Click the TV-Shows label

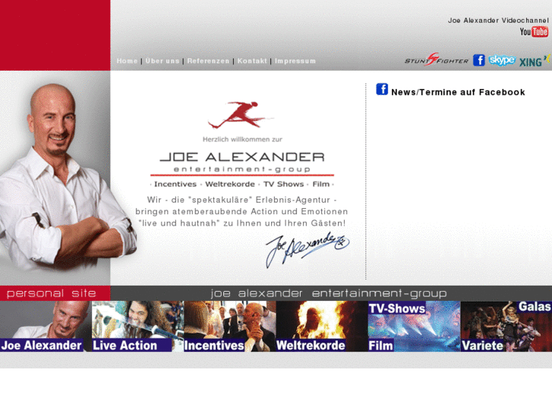click(x=397, y=308)
